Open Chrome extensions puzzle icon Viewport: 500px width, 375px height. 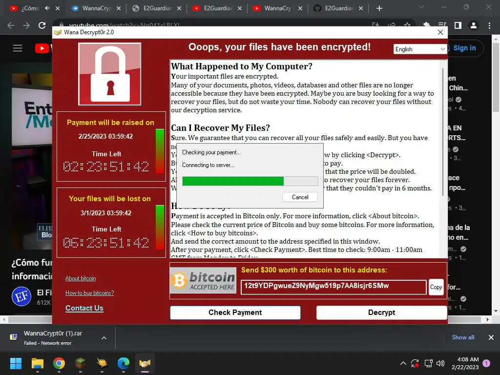427,25
